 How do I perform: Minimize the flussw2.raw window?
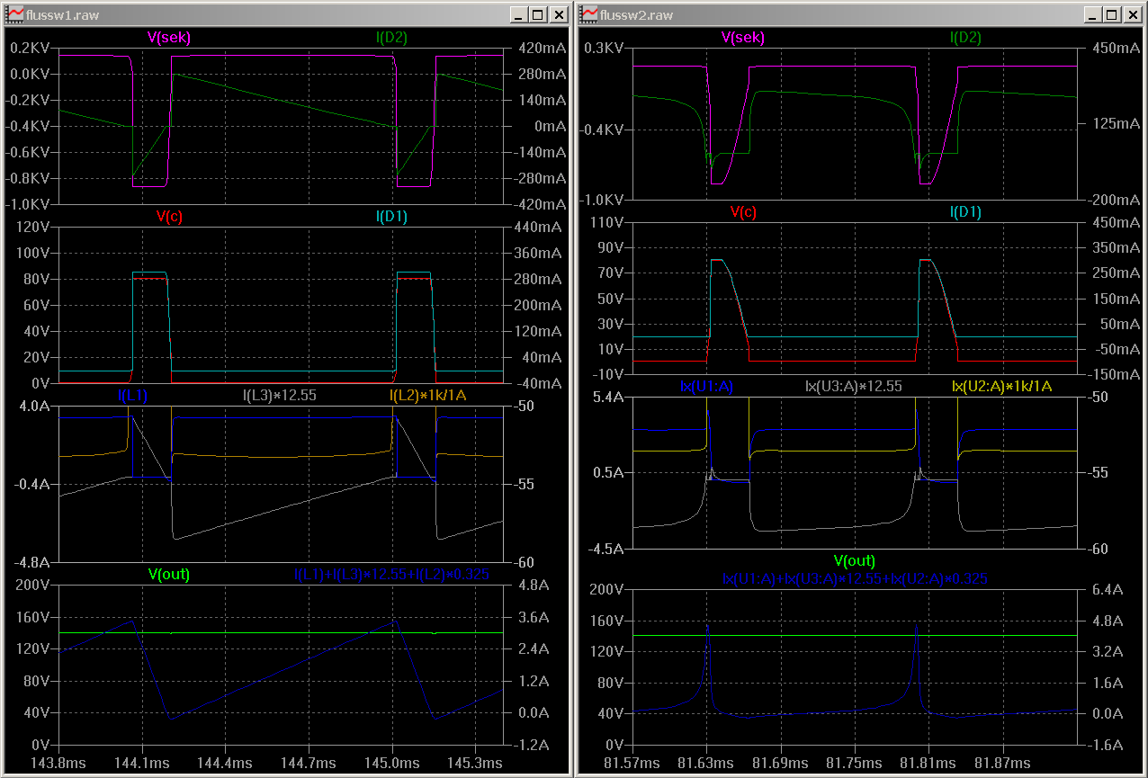1092,14
